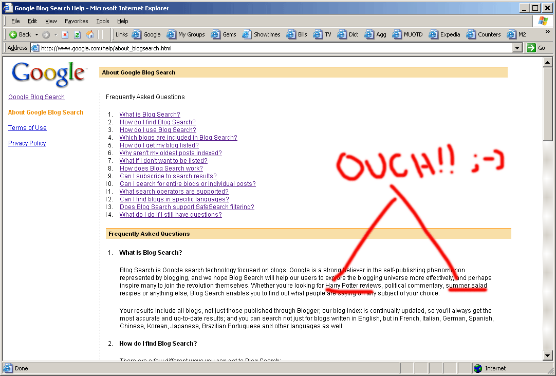The width and height of the screenshot is (556, 376).
Task: Open the MUOTD links bar shortcut
Action: tap(407, 34)
